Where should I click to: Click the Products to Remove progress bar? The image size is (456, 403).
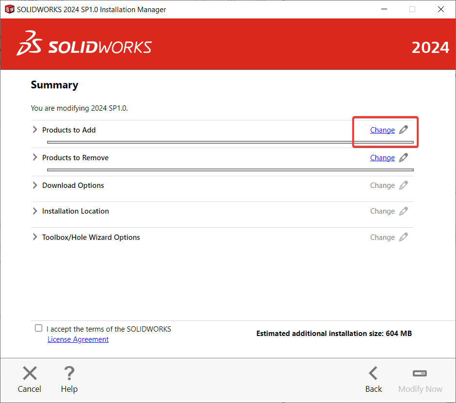tap(230, 170)
